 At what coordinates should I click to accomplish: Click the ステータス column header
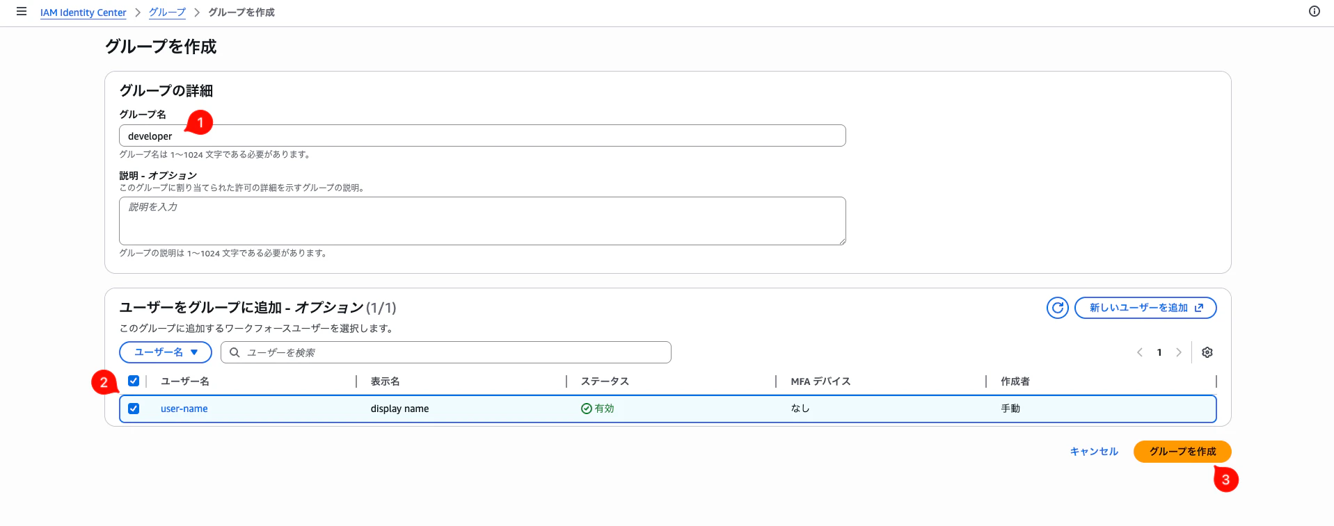click(x=605, y=381)
